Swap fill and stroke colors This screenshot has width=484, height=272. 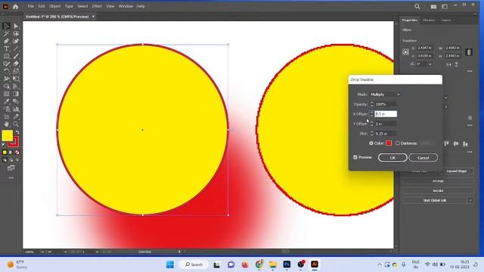(x=17, y=132)
